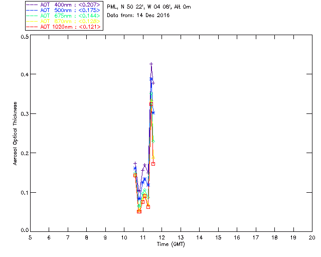The height and width of the screenshot is (257, 321).
Task: Click the y-axis tick label 0.3
Action: pos(25,114)
